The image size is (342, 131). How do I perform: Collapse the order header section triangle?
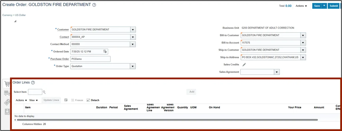coord(15,21)
